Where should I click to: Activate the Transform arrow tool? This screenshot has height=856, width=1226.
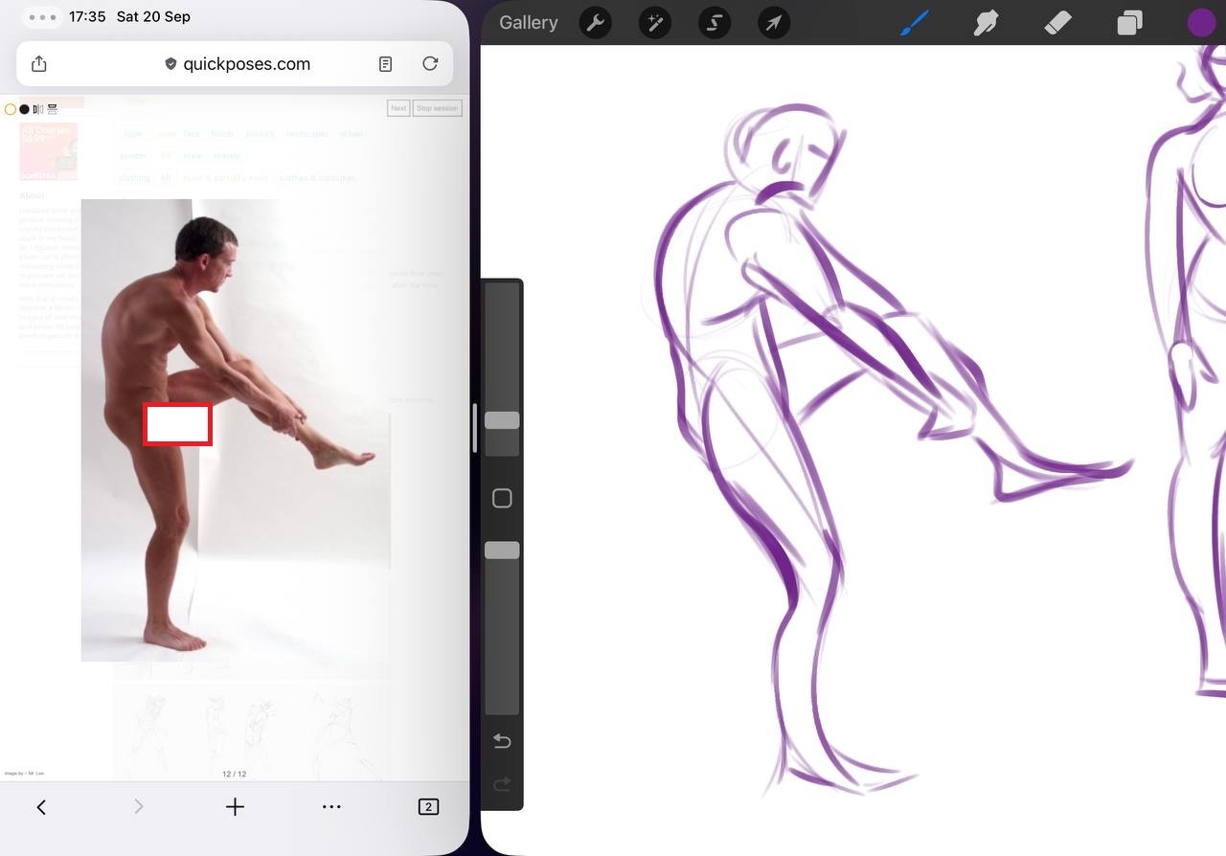[774, 23]
